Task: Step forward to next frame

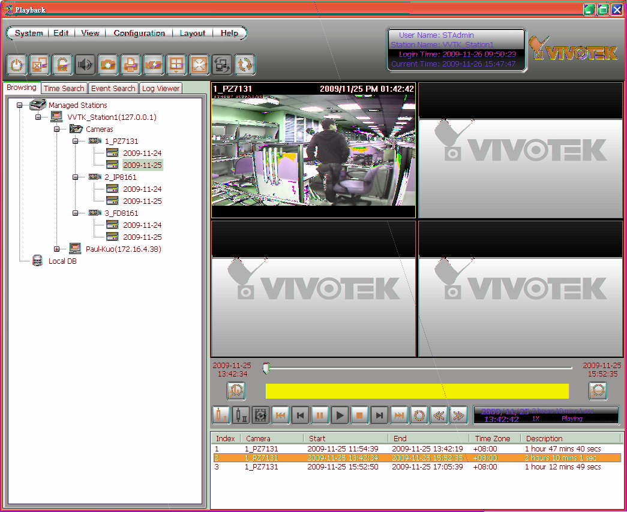Action: coord(379,415)
